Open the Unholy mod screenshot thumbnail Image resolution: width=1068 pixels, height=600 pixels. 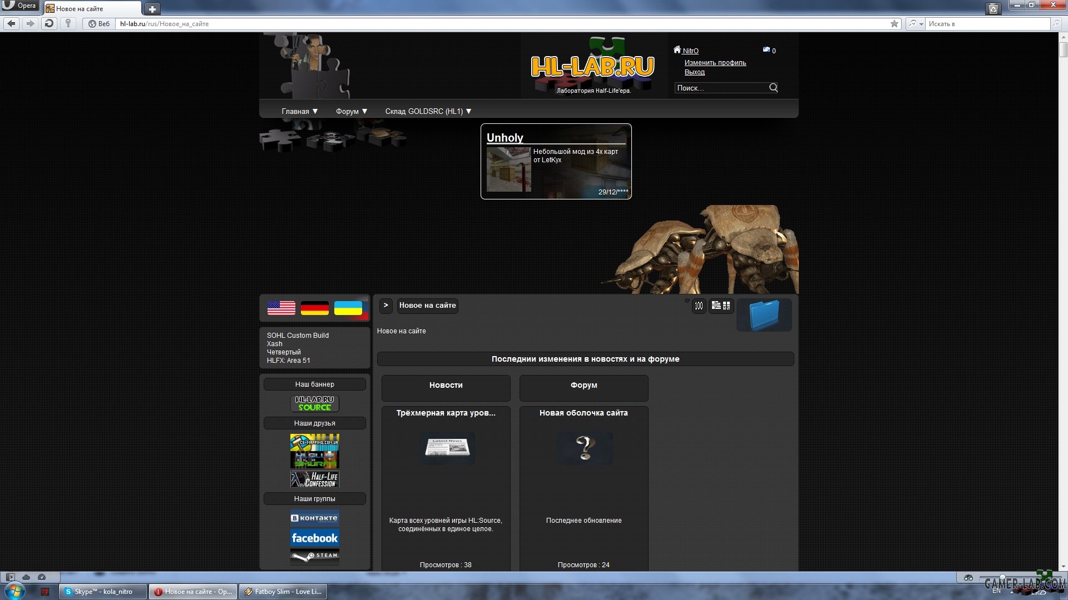coord(508,169)
